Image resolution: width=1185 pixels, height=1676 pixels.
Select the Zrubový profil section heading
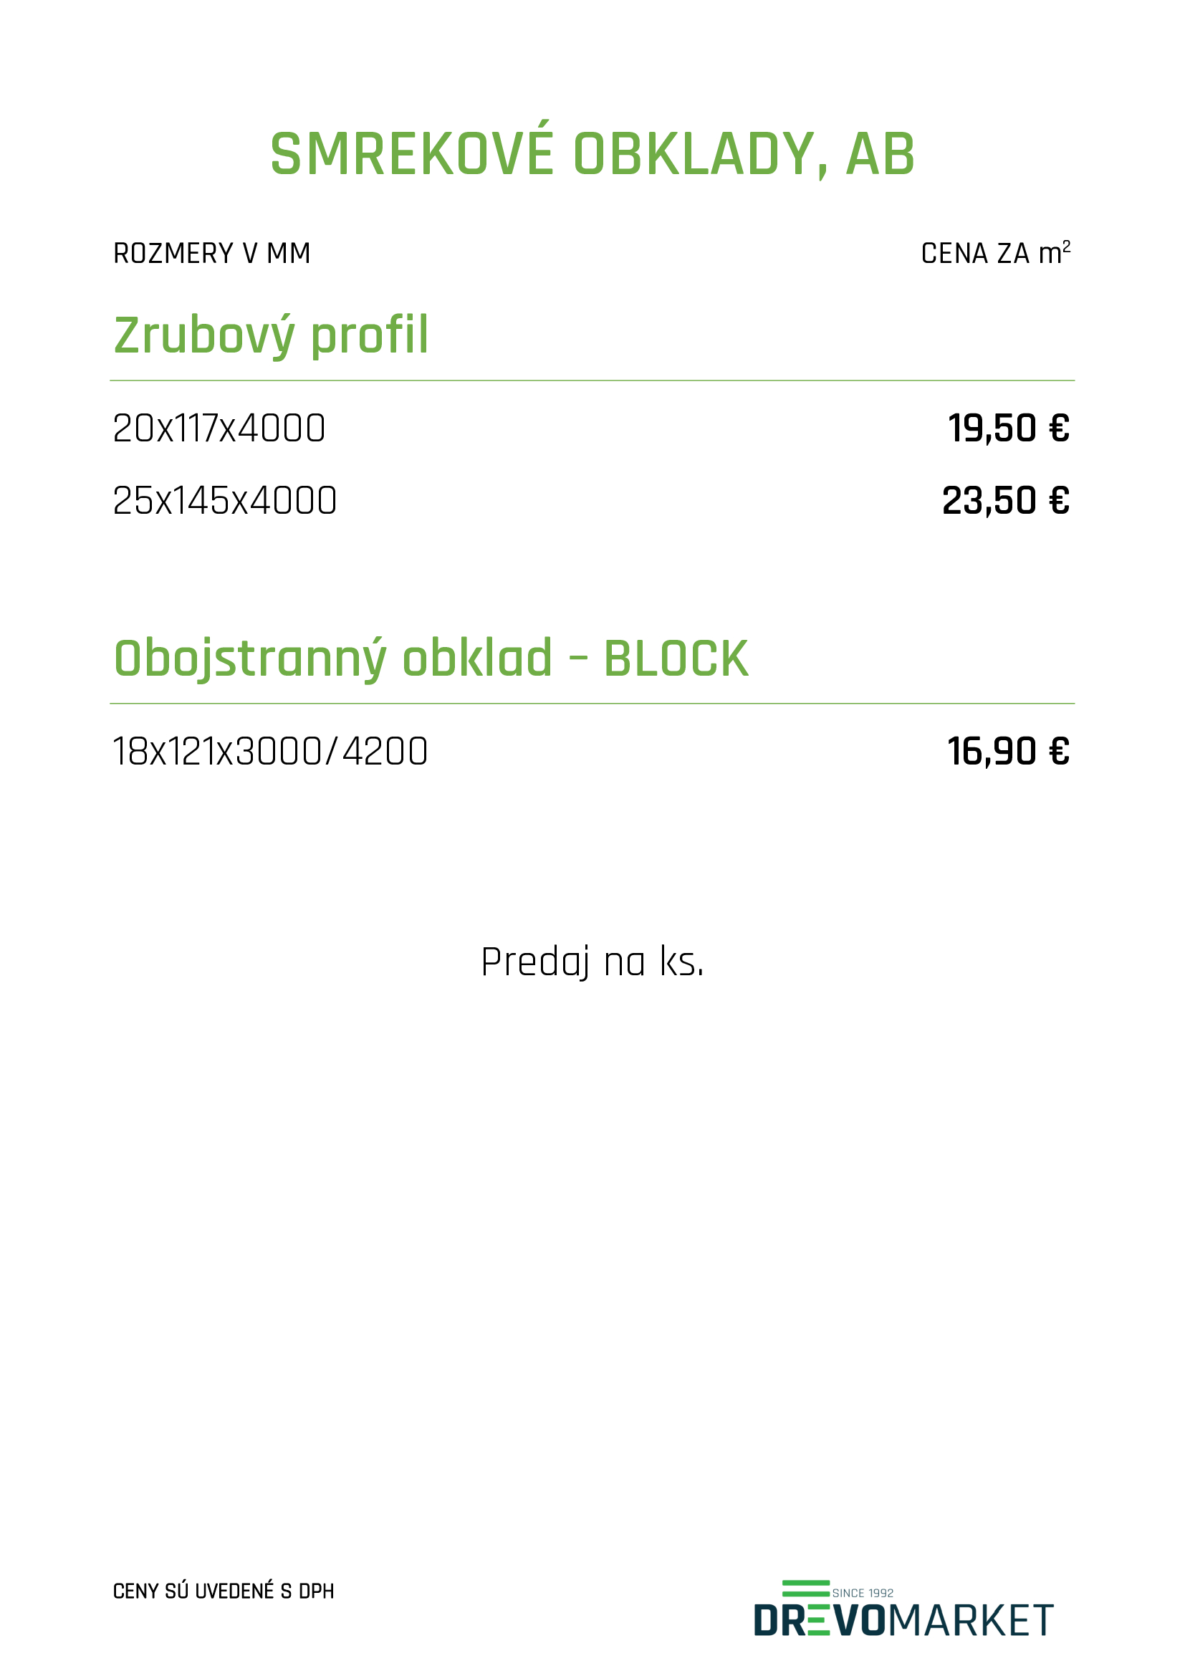coord(271,335)
